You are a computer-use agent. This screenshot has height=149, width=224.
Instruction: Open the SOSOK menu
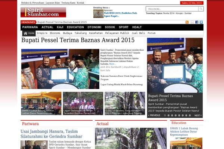[x=110, y=27]
